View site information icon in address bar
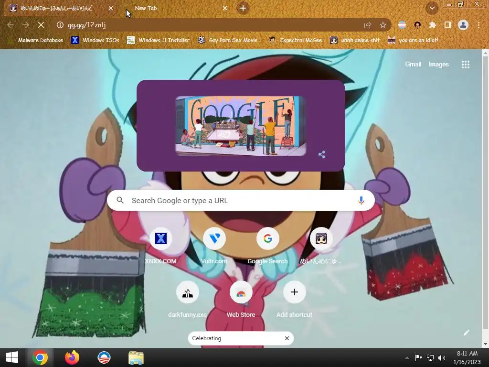Viewport: 489px width, 367px height. point(60,25)
